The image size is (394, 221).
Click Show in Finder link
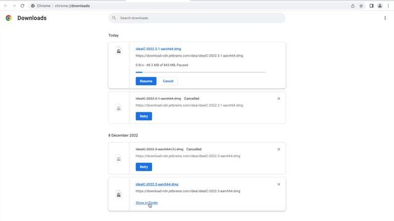pos(147,203)
